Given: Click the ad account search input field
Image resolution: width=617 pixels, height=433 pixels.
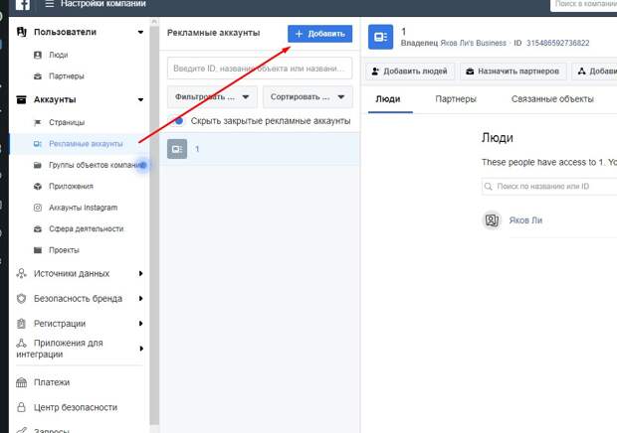Looking at the screenshot, I should click(x=260, y=69).
